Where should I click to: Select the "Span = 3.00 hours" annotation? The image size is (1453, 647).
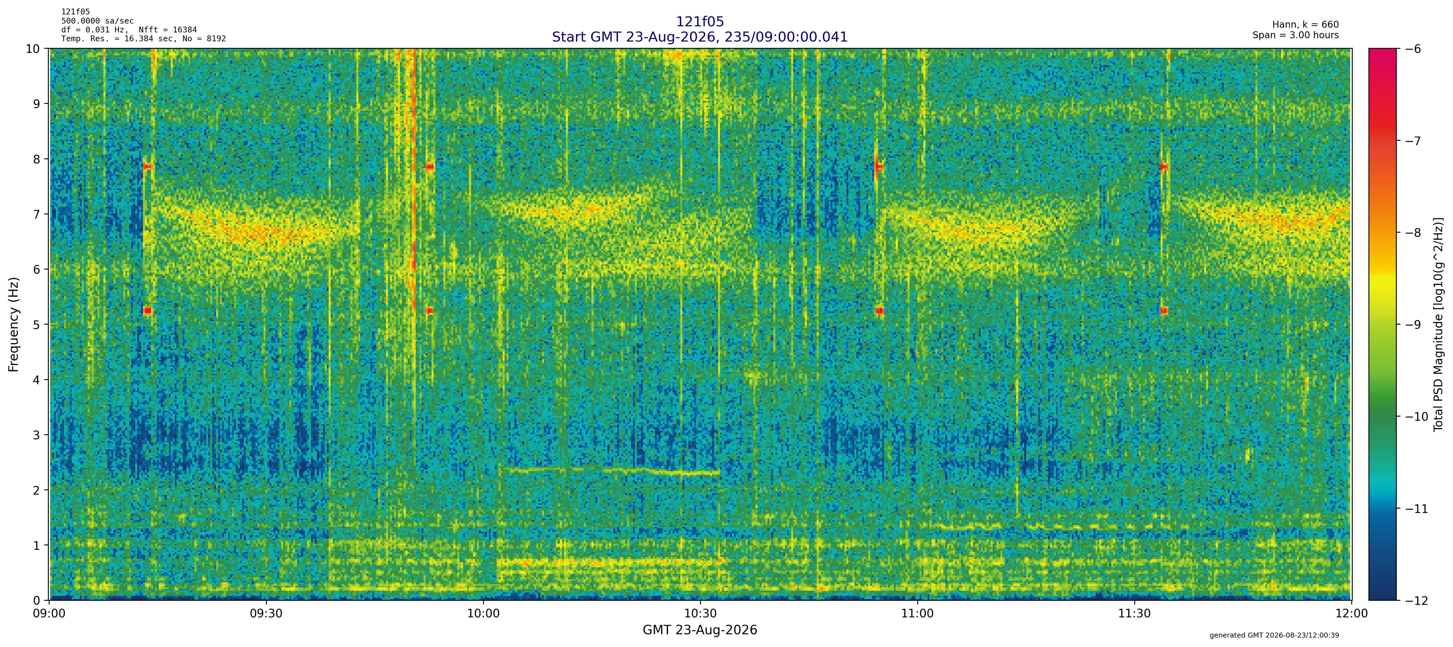(1296, 35)
